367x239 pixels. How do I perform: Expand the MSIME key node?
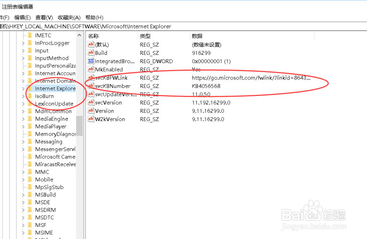pyautogui.click(x=23, y=233)
